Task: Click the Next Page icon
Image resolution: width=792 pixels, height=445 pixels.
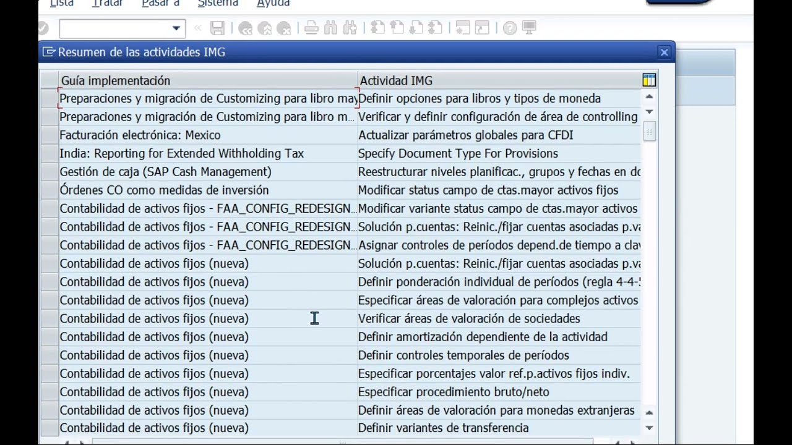Action: pos(416,28)
